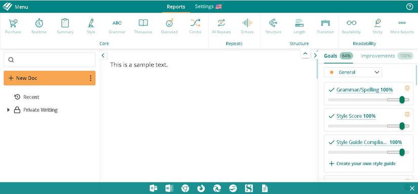Run the Transition report

[325, 26]
